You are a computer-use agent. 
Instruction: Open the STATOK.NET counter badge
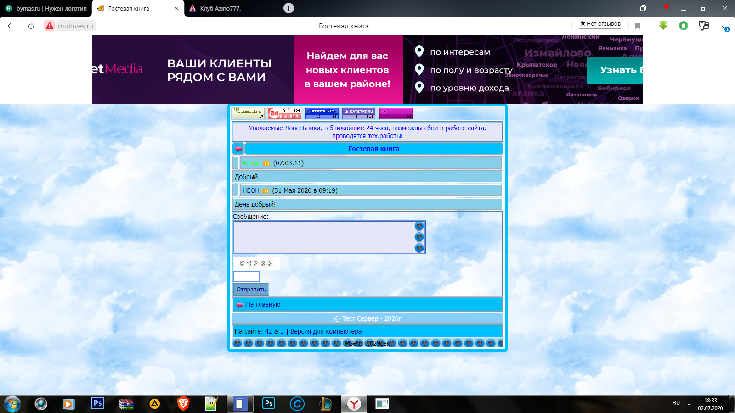click(x=322, y=113)
